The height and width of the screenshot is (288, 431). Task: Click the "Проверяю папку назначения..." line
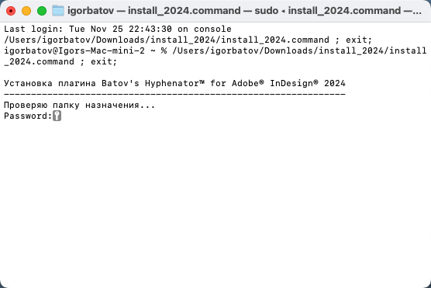pos(79,105)
